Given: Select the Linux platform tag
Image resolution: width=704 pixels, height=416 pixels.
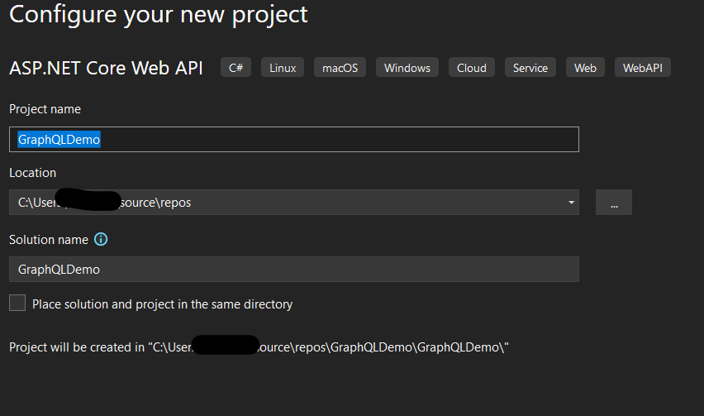Looking at the screenshot, I should pos(283,68).
